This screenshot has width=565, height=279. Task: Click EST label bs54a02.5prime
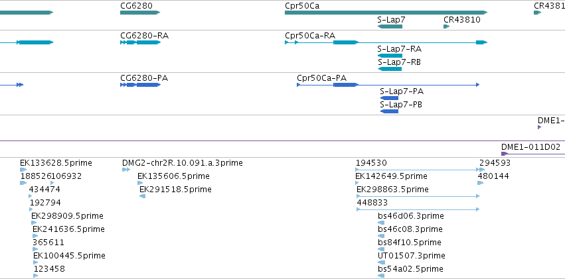tap(410, 269)
